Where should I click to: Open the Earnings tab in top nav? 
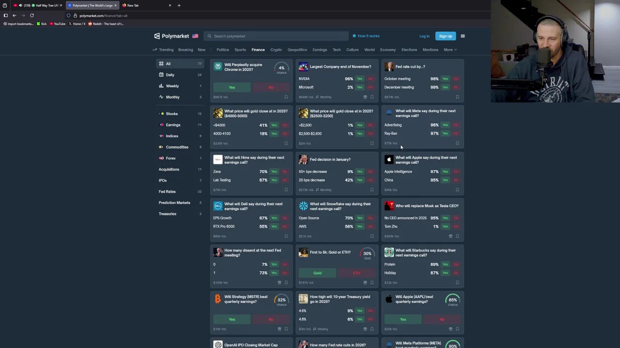pos(320,50)
